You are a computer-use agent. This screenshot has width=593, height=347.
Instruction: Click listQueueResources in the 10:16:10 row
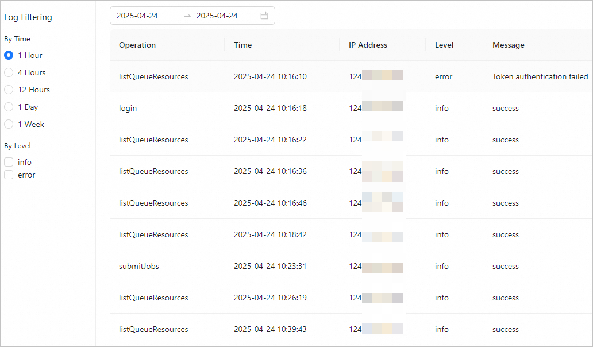tap(153, 77)
